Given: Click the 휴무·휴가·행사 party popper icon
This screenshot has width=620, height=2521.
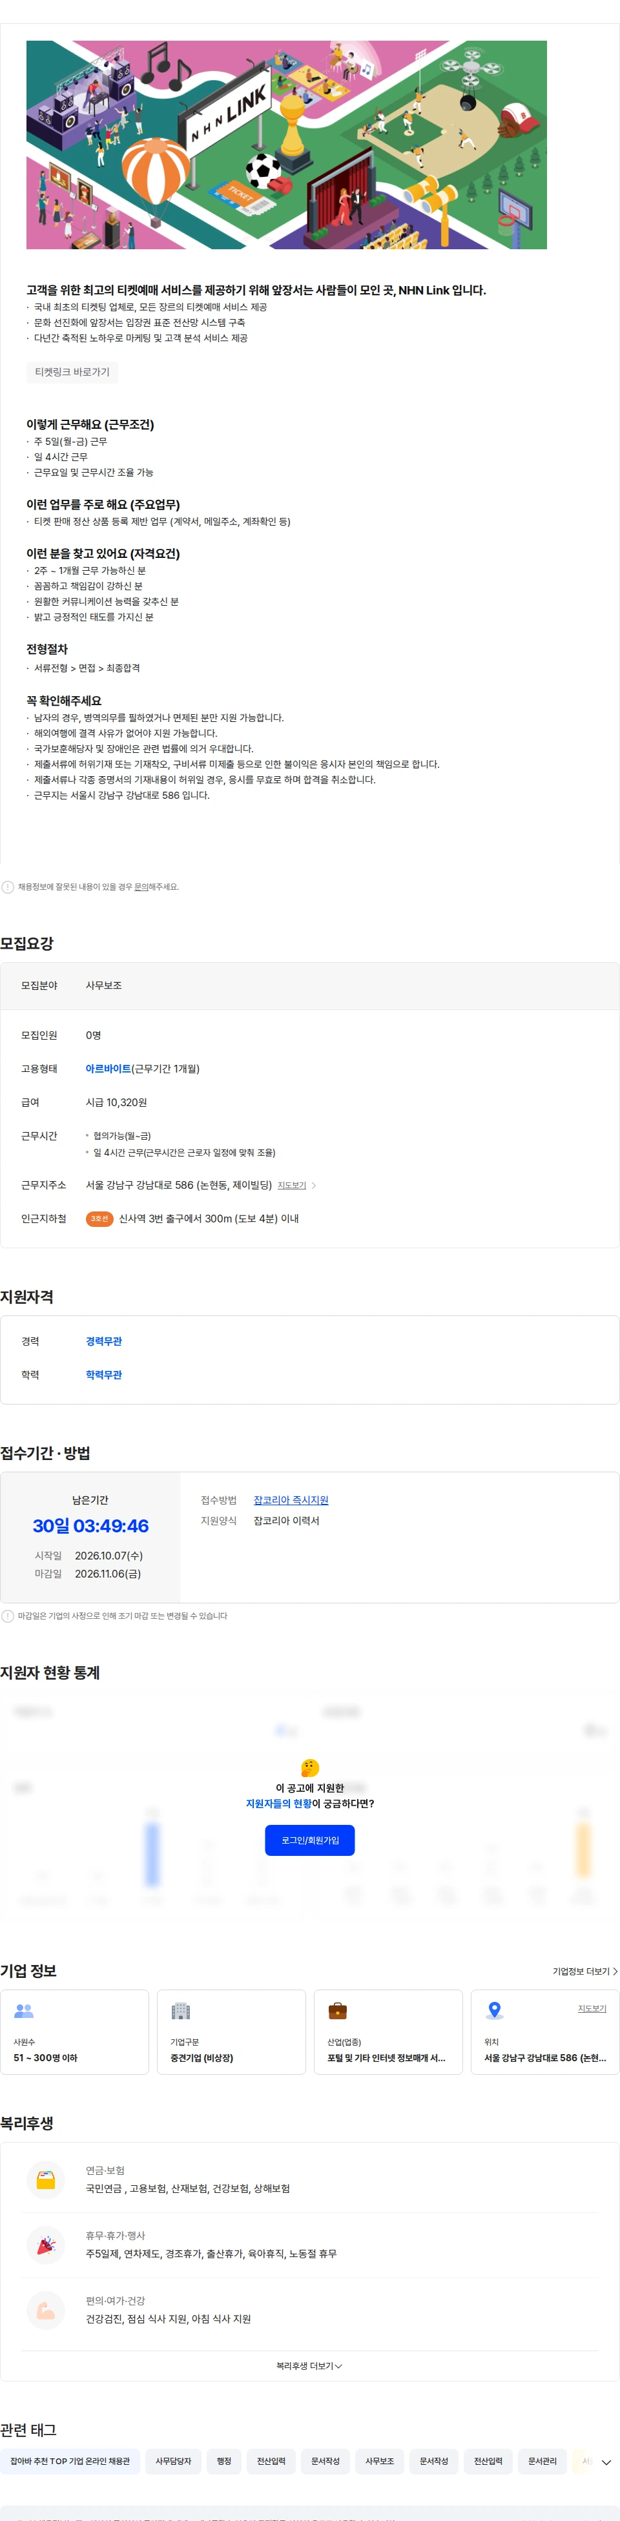Looking at the screenshot, I should click(46, 2244).
